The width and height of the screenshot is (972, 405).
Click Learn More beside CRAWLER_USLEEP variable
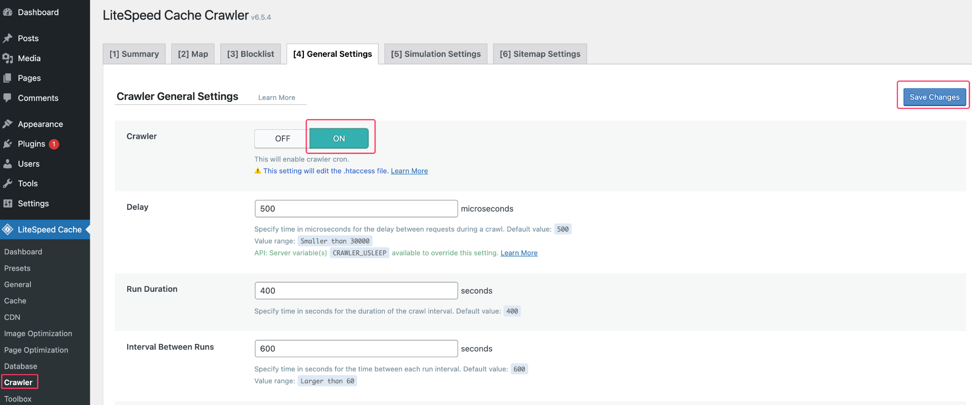[519, 253]
